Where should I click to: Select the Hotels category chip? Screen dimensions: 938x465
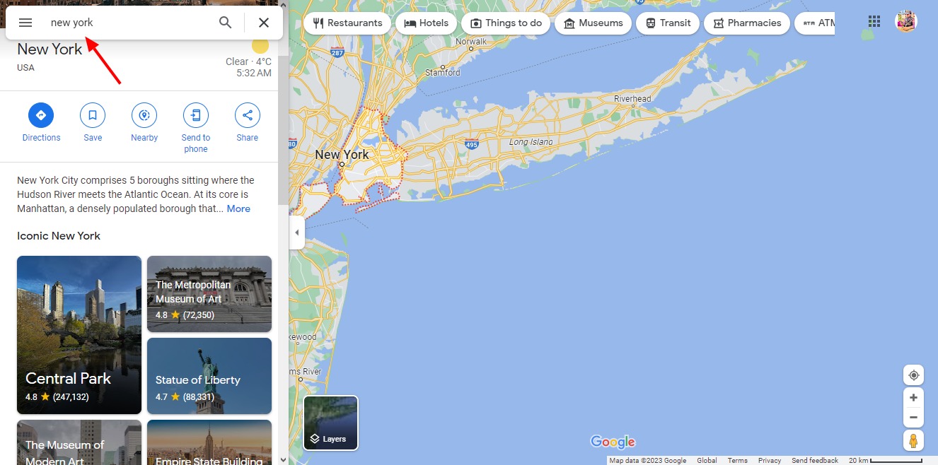427,23
